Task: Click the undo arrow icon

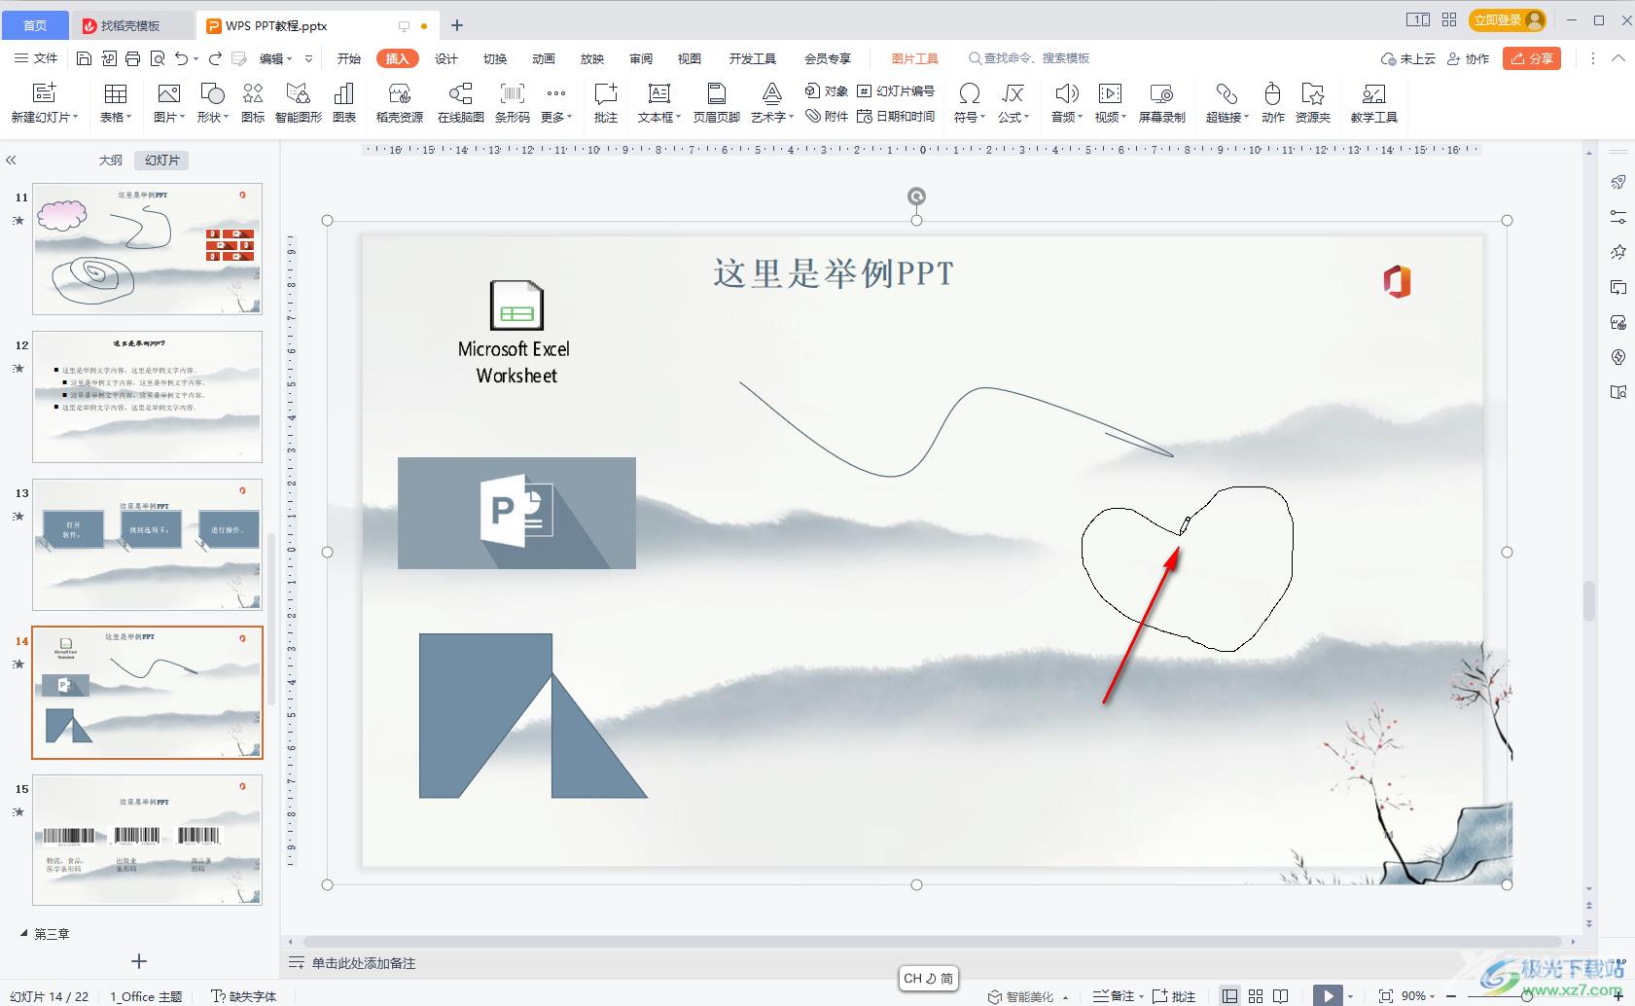Action: click(181, 58)
